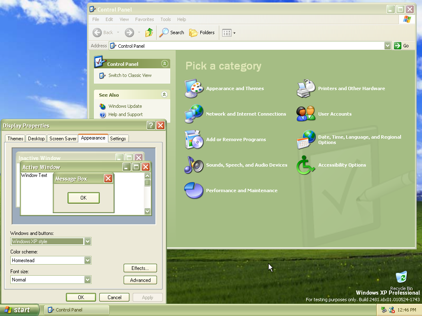Open the Back button history dropdown arrow
The image size is (422, 316).
click(x=118, y=33)
